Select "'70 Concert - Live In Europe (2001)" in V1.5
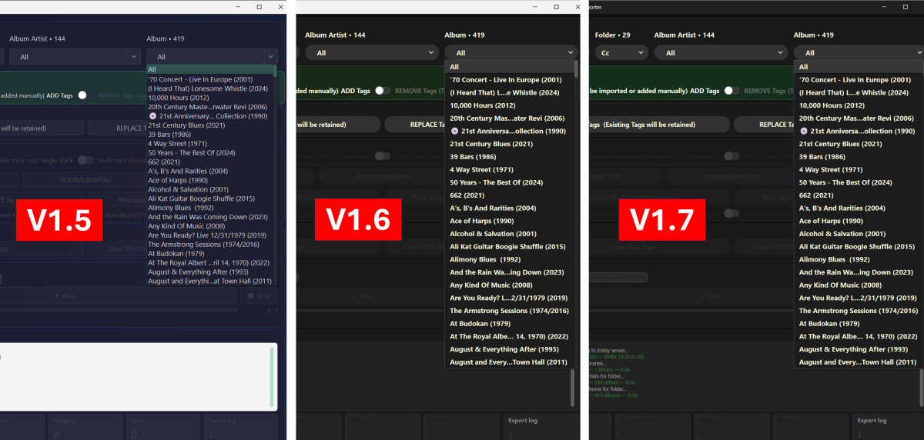 [210, 79]
